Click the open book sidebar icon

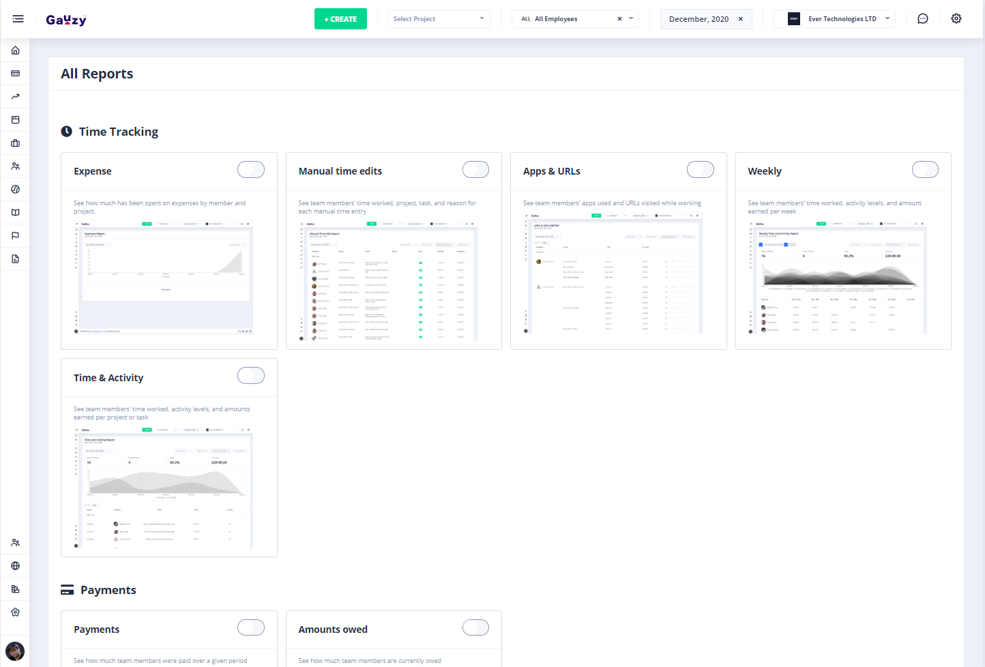pos(15,213)
